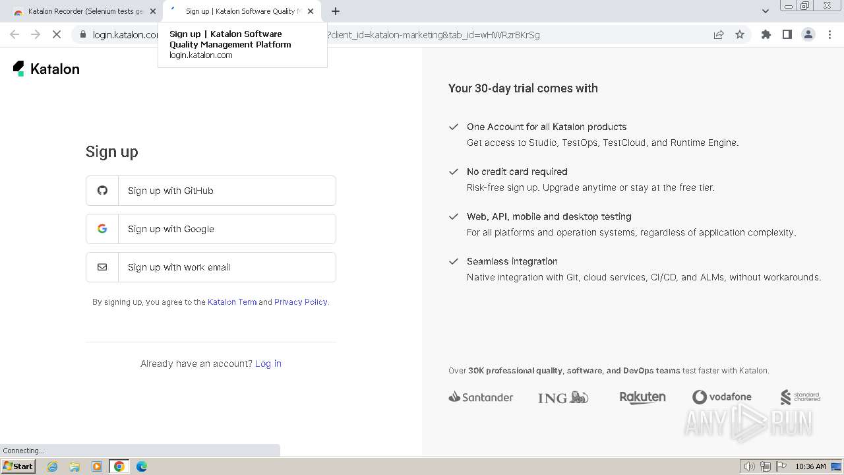Click the Log in link

268,364
